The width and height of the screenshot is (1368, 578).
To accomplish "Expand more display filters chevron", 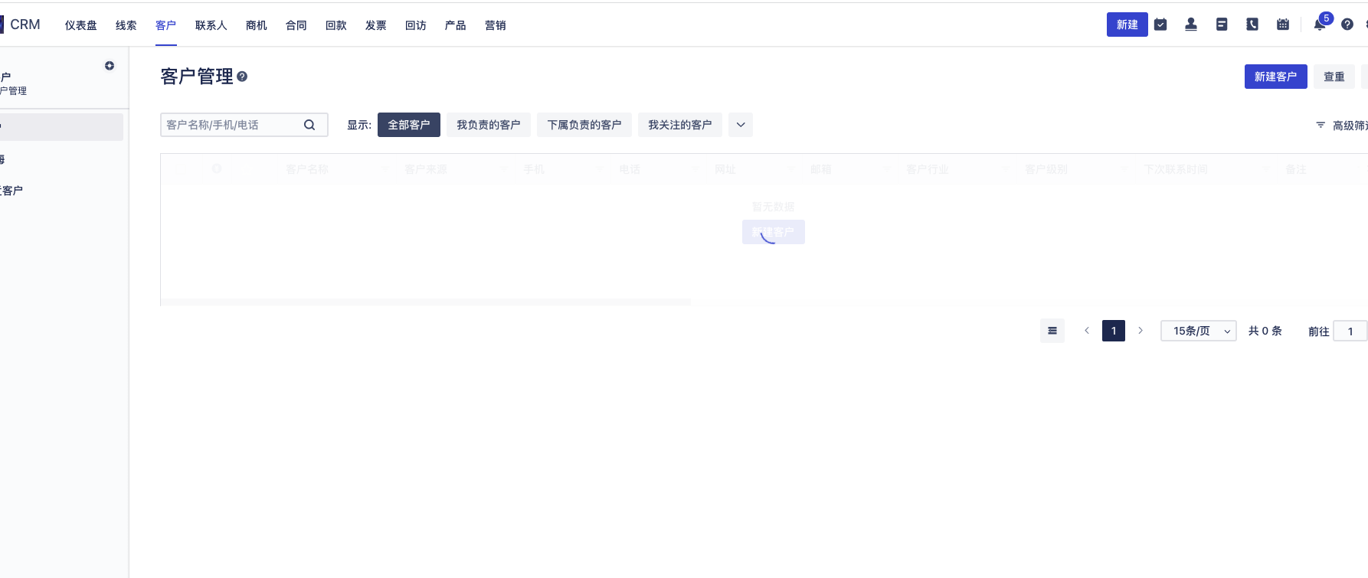I will click(741, 125).
